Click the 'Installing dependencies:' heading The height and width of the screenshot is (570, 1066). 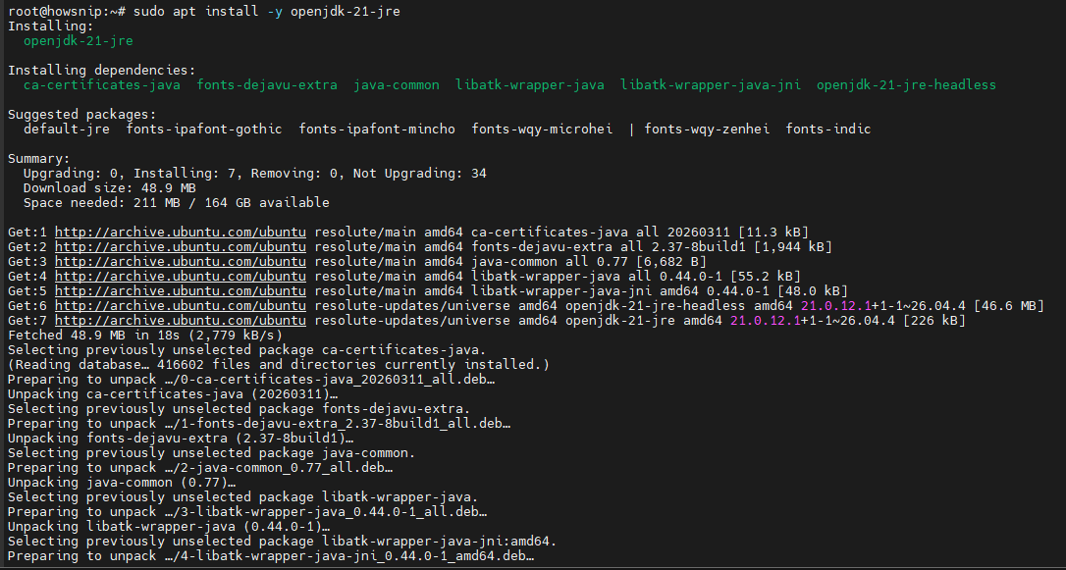coord(102,70)
